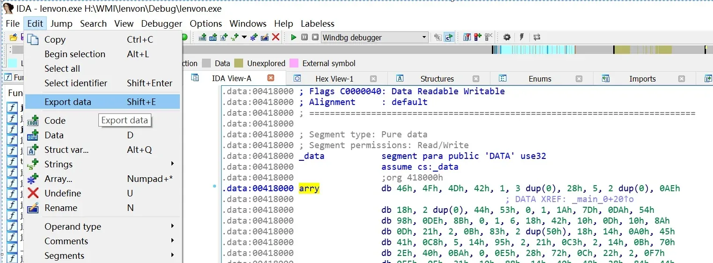This screenshot has width=713, height=263.
Task: Open the Search menu
Action: [x=93, y=23]
